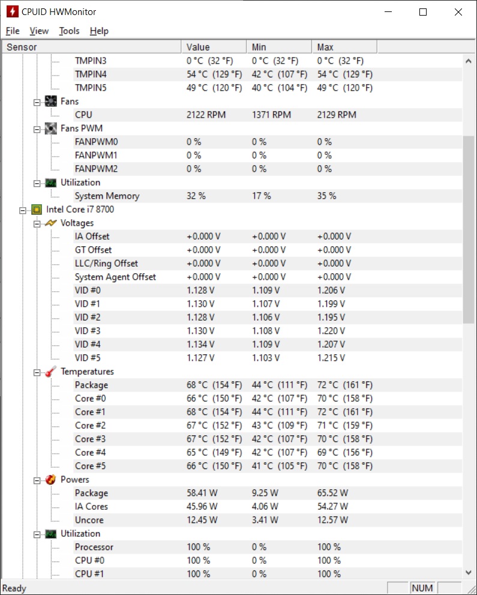Collapse the Temperatures tree section

[37, 372]
